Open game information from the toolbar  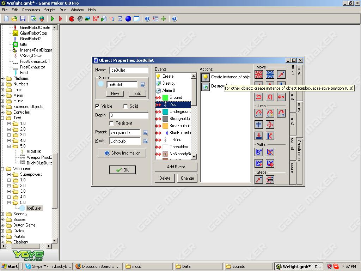tap(147, 19)
